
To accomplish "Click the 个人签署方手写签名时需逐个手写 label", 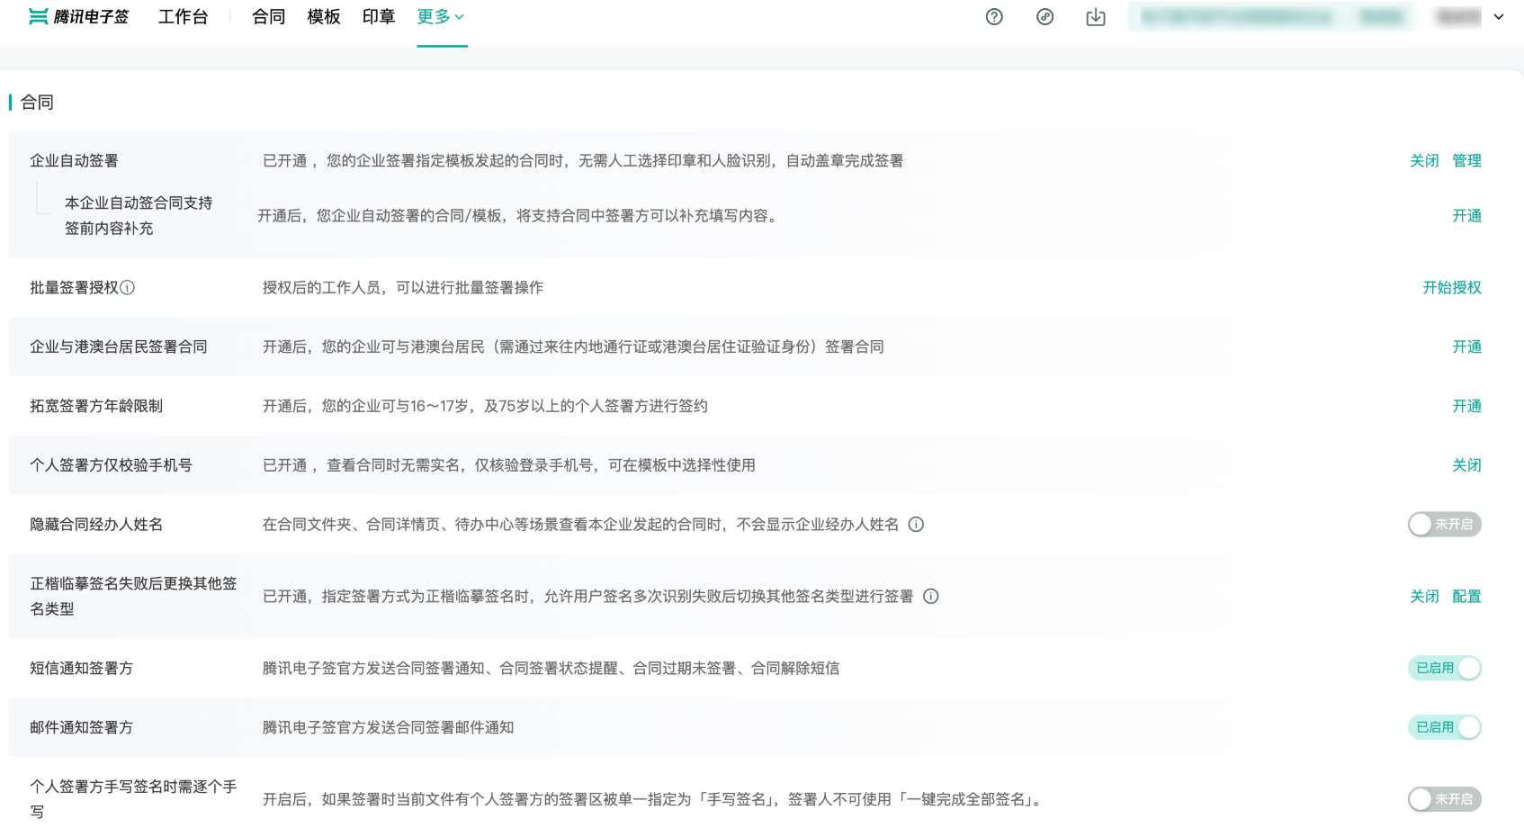I will 133,799.
